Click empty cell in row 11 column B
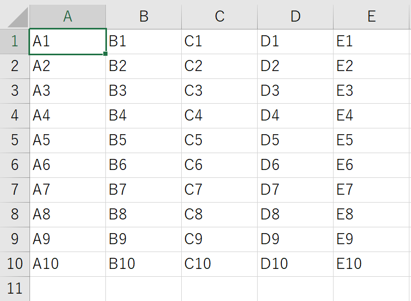 pyautogui.click(x=143, y=289)
